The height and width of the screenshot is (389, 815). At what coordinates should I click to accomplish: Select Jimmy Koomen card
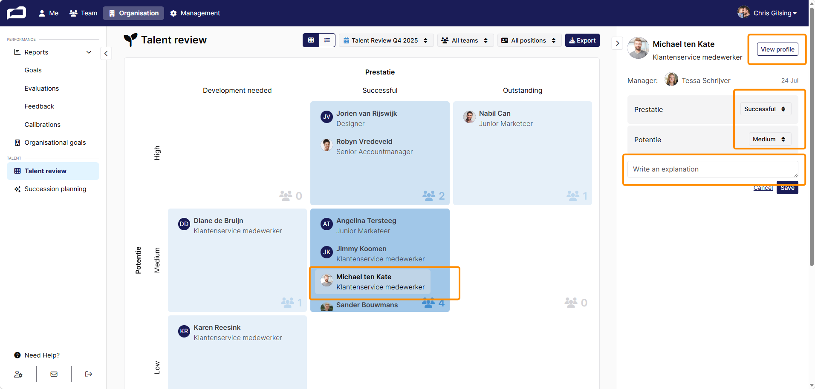[373, 254]
